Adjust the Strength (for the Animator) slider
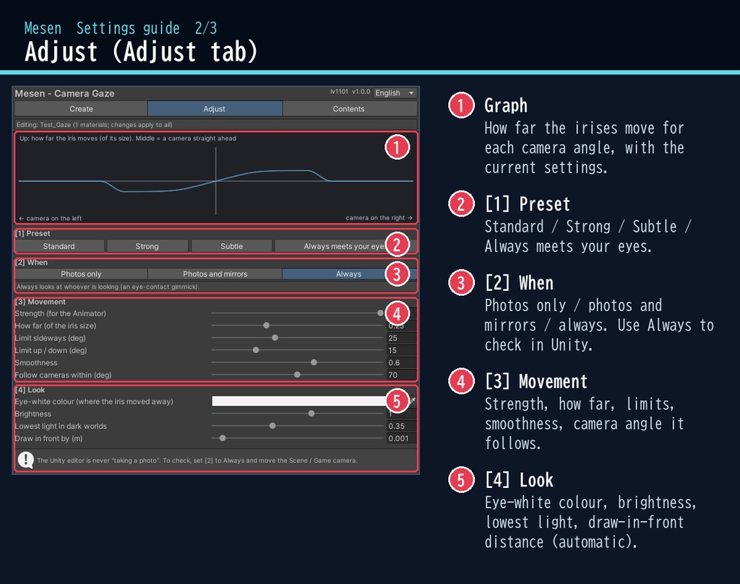This screenshot has width=740, height=584. click(x=297, y=313)
